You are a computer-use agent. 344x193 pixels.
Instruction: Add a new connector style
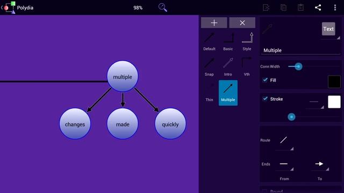coord(214,23)
